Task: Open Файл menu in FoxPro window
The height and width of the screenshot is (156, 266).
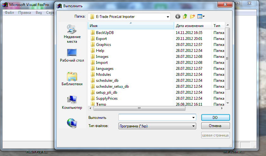Action: tap(9, 13)
